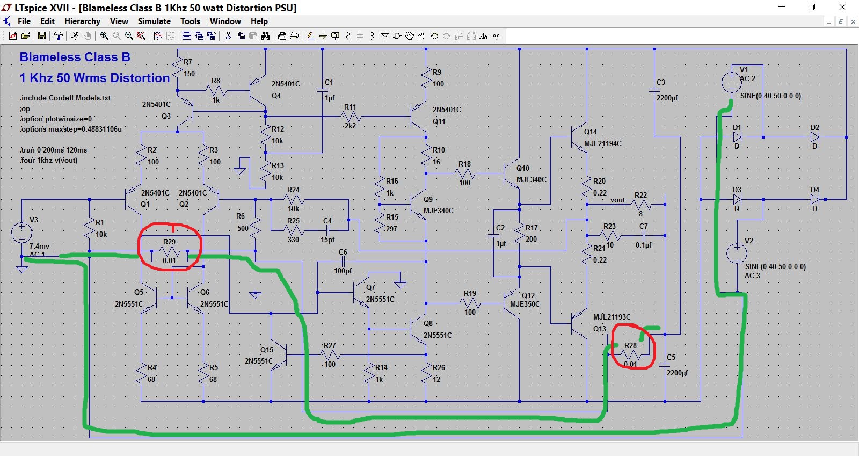Close the inner schematic child window
Image resolution: width=859 pixels, height=456 pixels.
point(853,21)
